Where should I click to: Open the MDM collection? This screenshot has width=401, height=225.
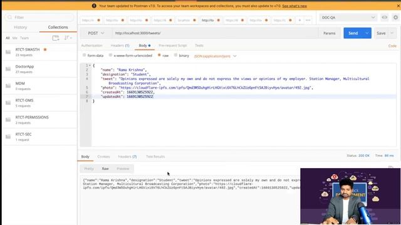[39, 86]
